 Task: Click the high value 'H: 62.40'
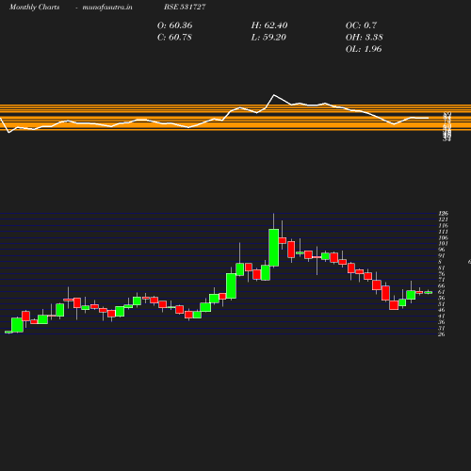pyautogui.click(x=269, y=25)
